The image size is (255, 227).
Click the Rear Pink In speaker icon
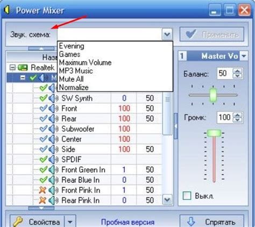click(x=53, y=200)
